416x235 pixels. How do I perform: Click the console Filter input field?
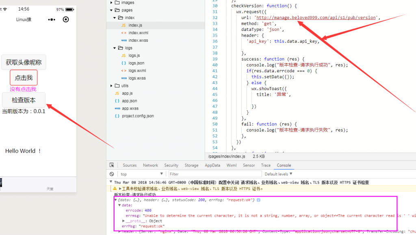coord(215,174)
